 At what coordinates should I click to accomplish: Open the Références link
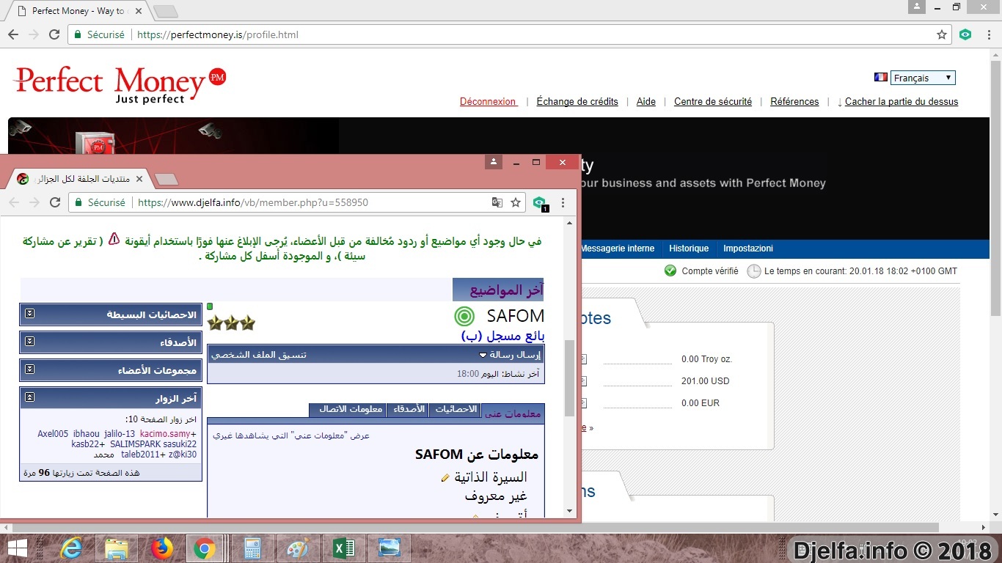(794, 101)
